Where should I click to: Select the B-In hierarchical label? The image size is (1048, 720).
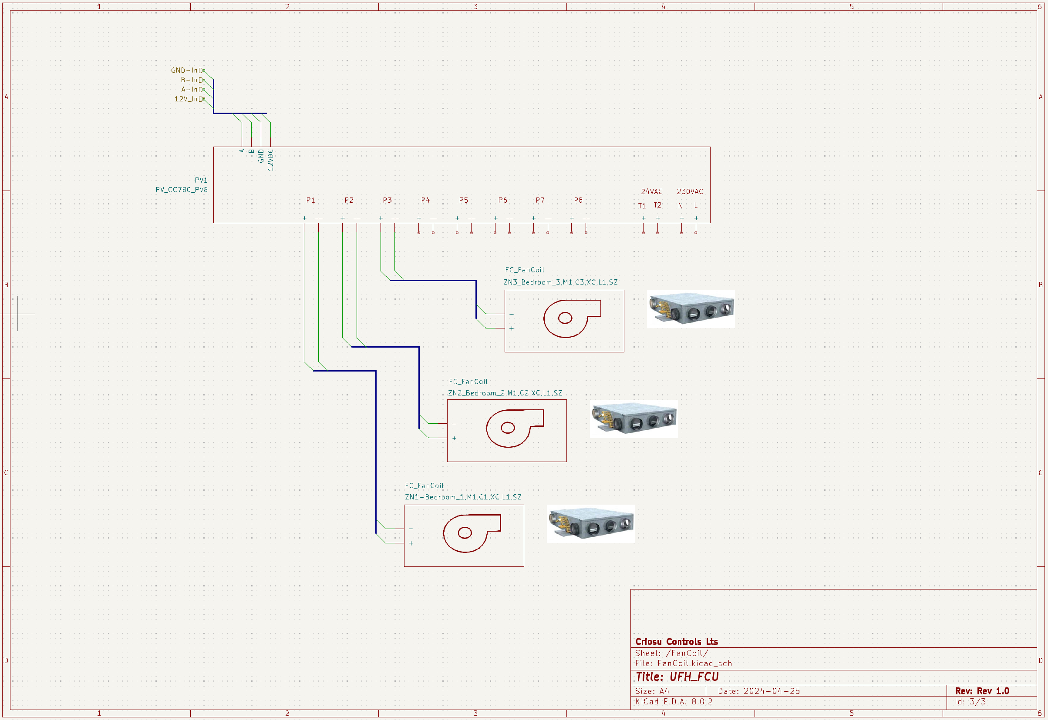click(193, 80)
